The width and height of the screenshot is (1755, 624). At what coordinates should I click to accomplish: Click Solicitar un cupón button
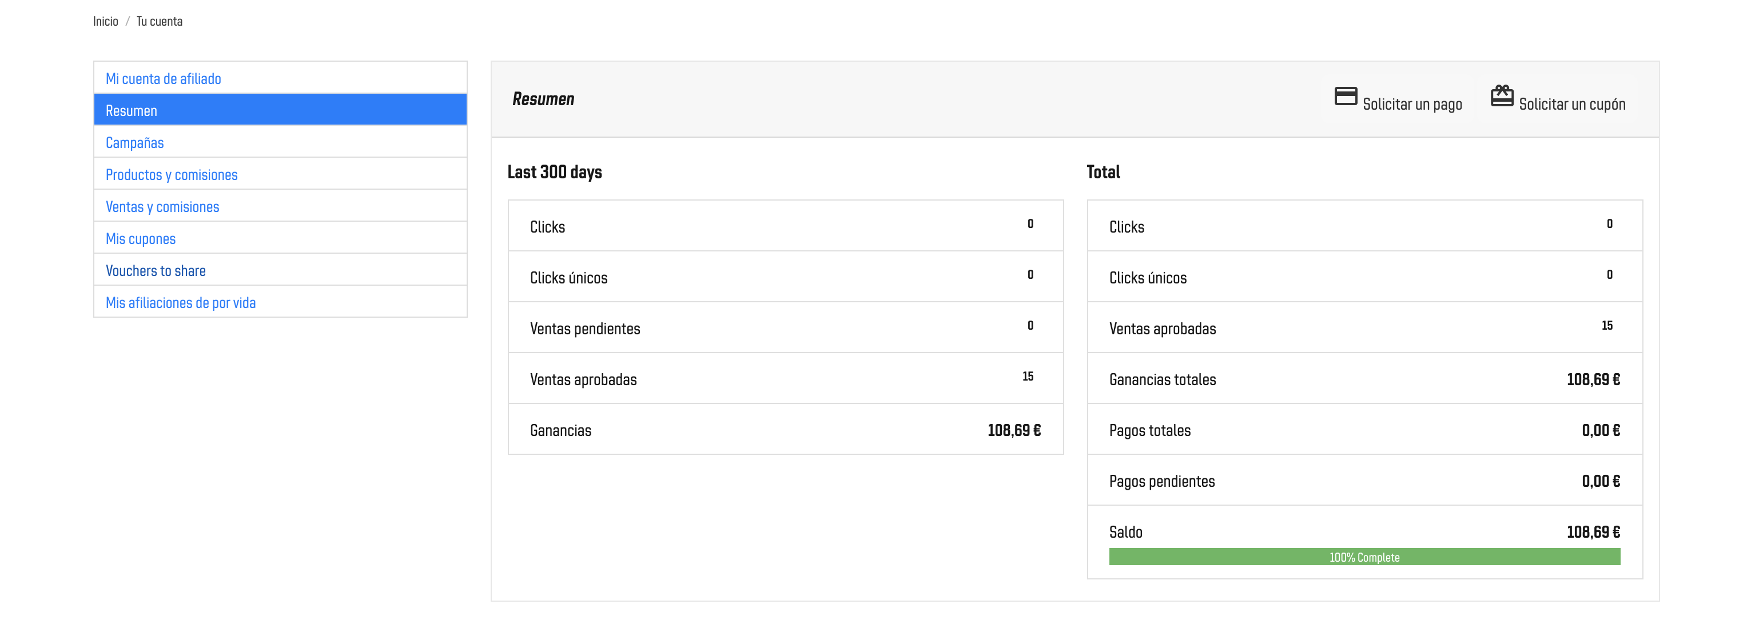pyautogui.click(x=1571, y=104)
